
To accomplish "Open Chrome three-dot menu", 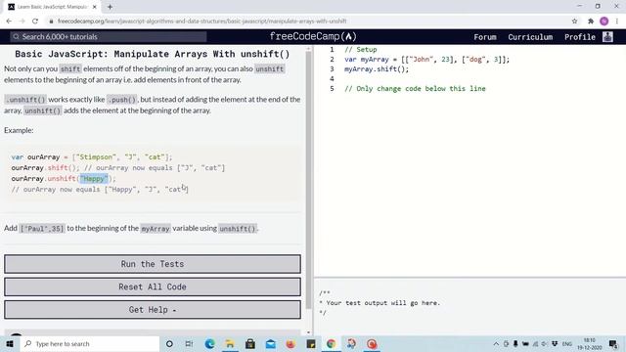I will [x=617, y=22].
